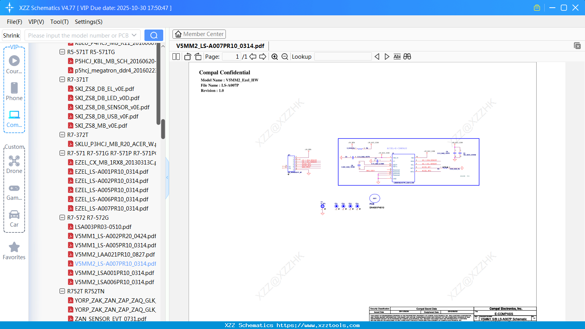Open Favorites
The height and width of the screenshot is (329, 585).
14,251
